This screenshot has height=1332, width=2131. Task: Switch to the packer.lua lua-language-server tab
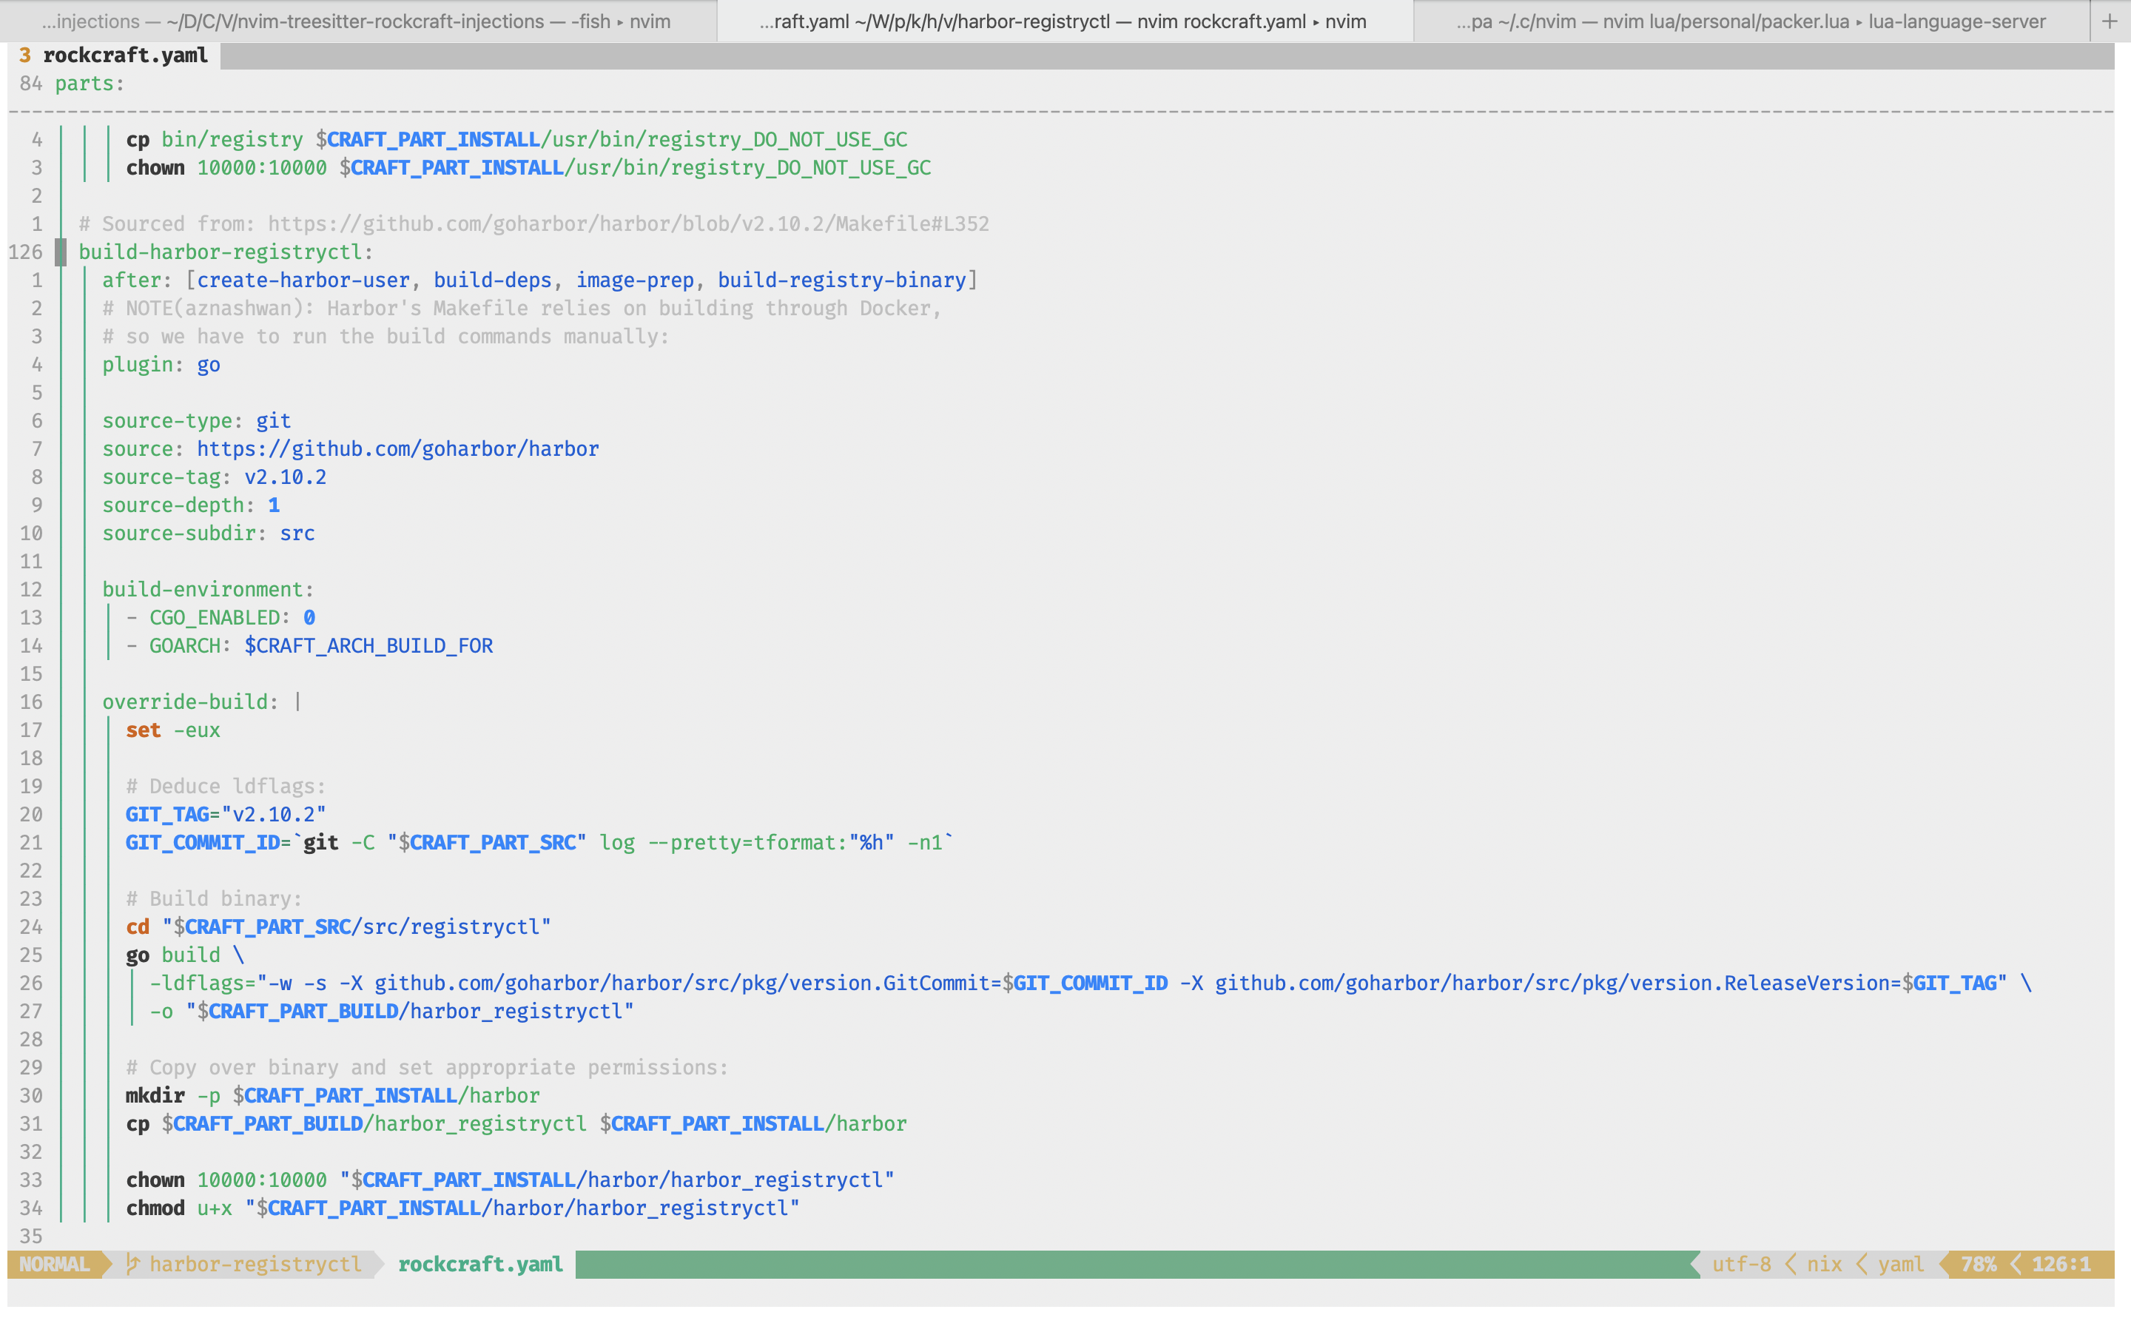coord(1750,21)
